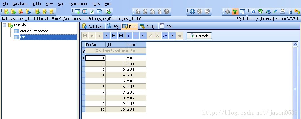
Task: Click the refresh document icon in top toolbar
Action: click(x=92, y=11)
